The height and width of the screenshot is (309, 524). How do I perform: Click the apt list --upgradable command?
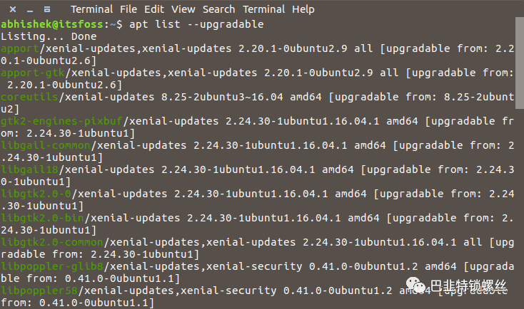tap(196, 24)
